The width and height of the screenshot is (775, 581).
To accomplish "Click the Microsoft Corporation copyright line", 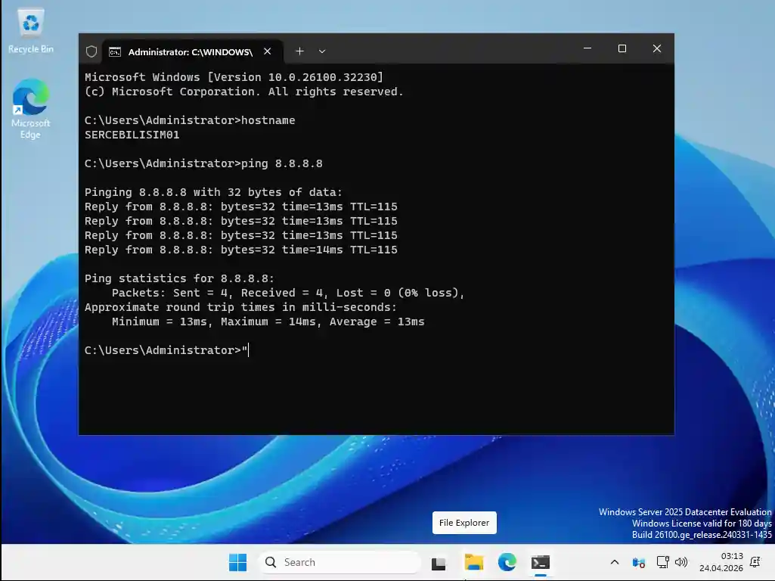I will pos(243,92).
